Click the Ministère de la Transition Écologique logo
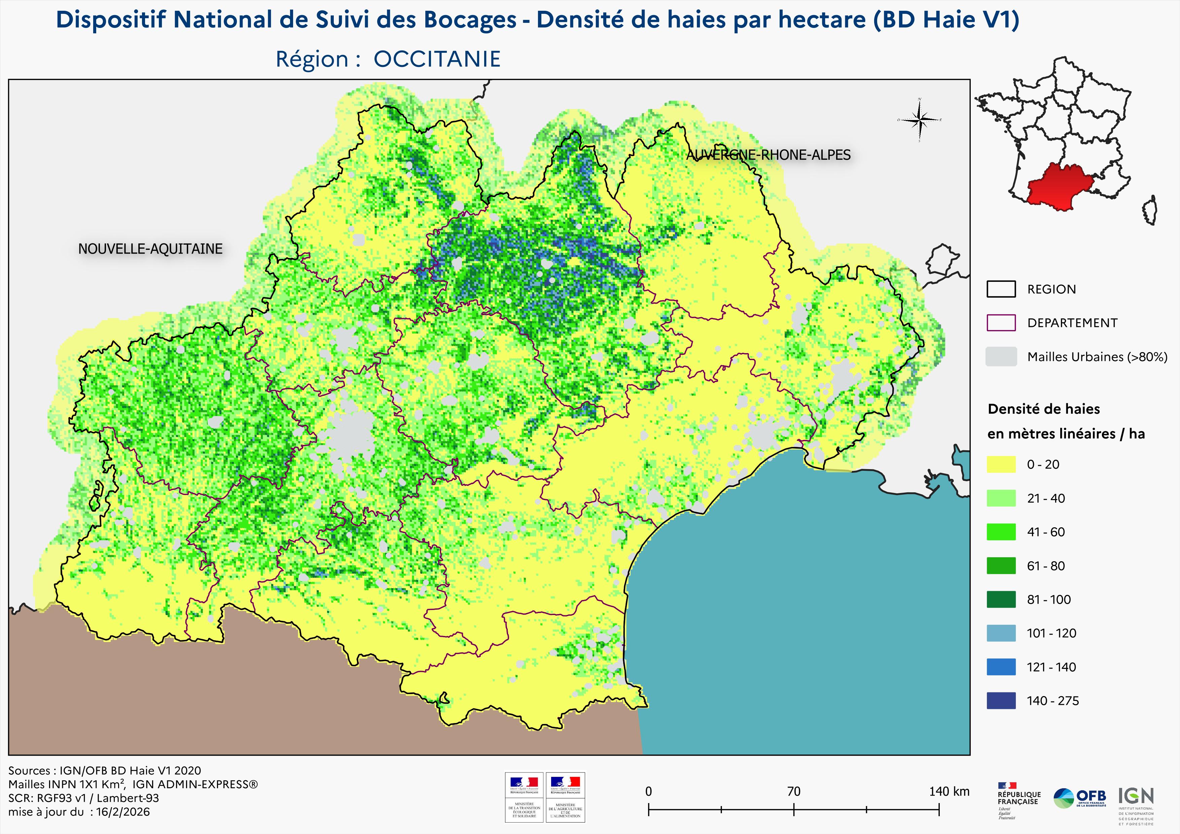The height and width of the screenshot is (834, 1180). point(524,797)
